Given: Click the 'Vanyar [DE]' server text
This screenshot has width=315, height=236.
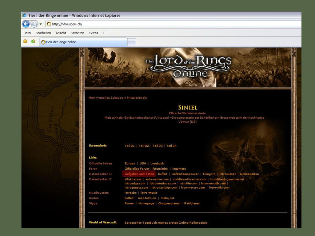Looking at the screenshot, I should click(x=187, y=122).
